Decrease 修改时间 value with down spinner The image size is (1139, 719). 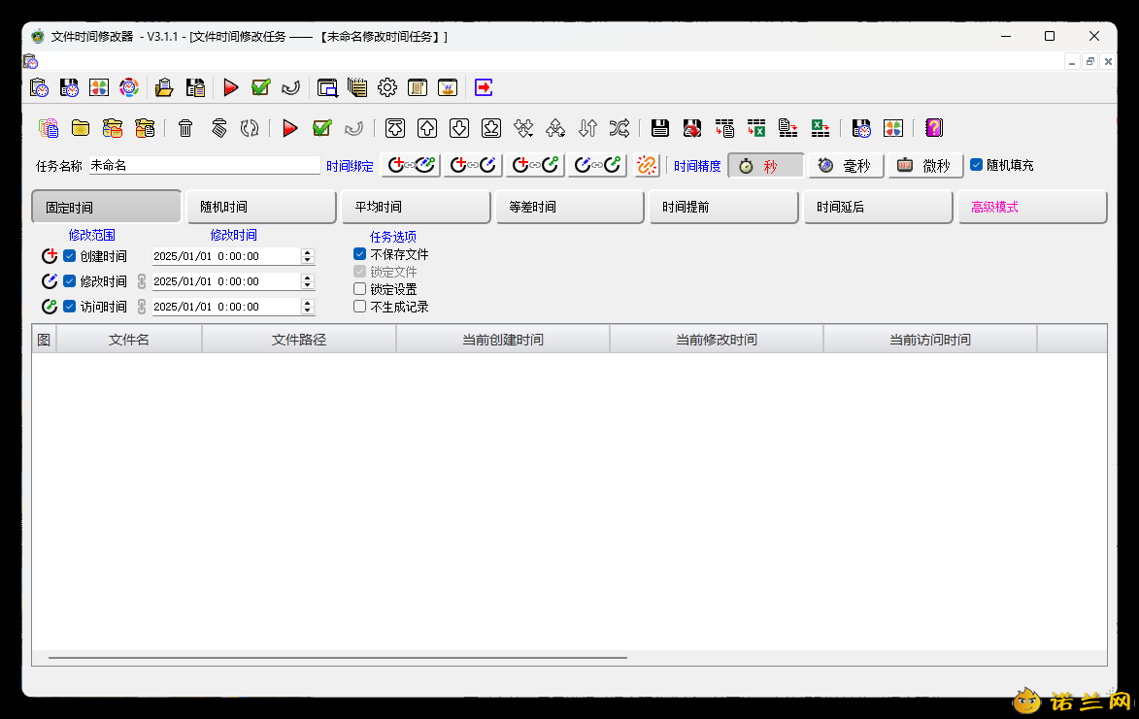[x=307, y=285]
